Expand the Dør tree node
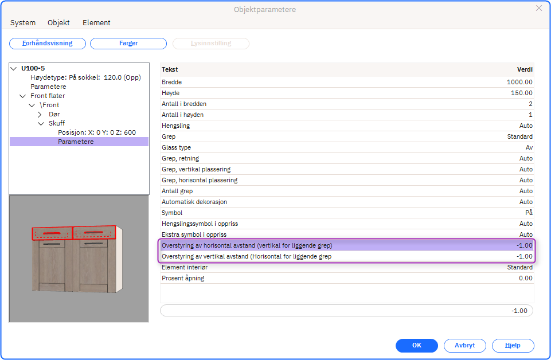The image size is (551, 360). coord(40,114)
